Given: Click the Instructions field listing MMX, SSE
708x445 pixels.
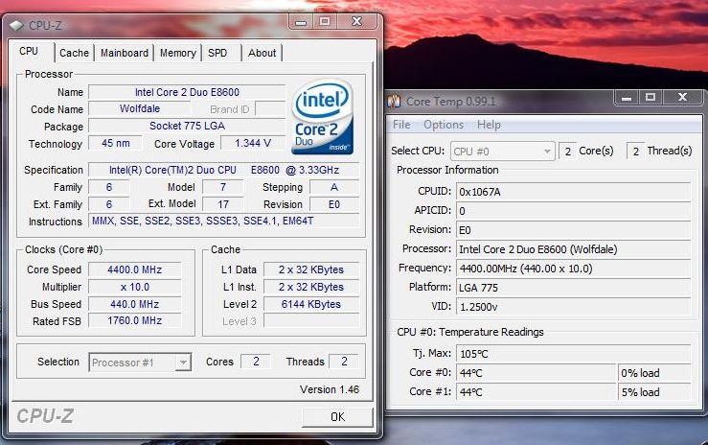Looking at the screenshot, I should (x=224, y=221).
